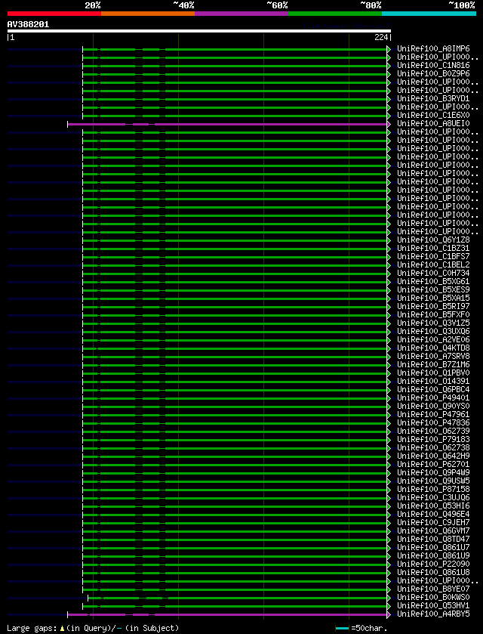Select the UniRef100_Q53HV1 label
The image size is (483, 634).
coord(433,606)
